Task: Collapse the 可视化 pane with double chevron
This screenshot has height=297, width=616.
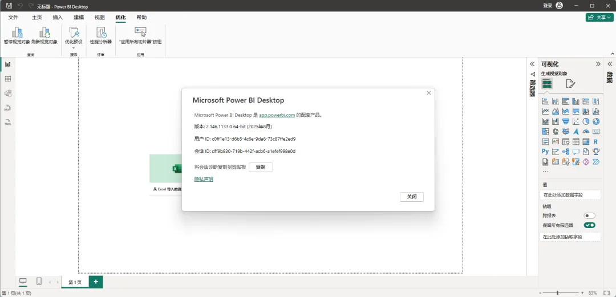Action: point(598,64)
